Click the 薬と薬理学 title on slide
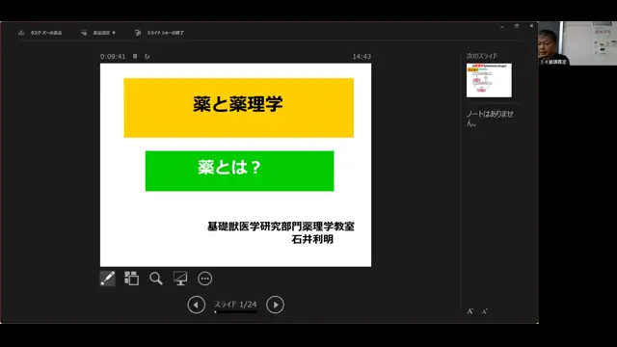 coord(238,104)
